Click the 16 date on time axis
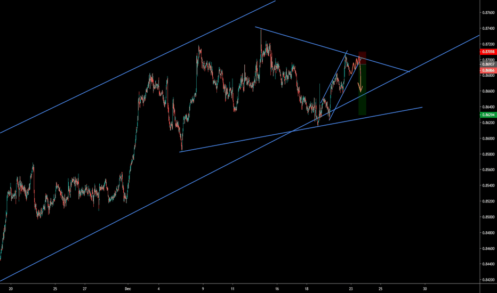Viewport: 497px width, 293px height. point(277,289)
